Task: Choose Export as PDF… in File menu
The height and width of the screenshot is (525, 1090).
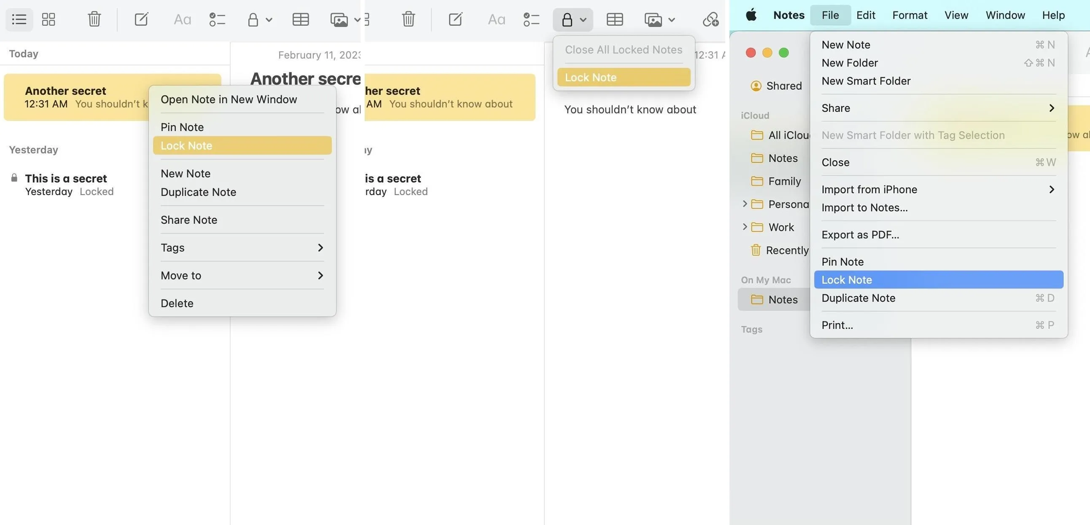Action: (939, 235)
